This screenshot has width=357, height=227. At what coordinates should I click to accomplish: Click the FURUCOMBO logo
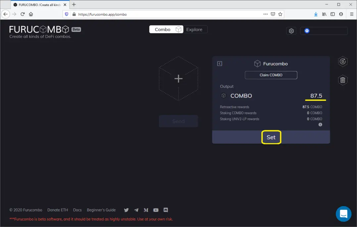(x=39, y=29)
